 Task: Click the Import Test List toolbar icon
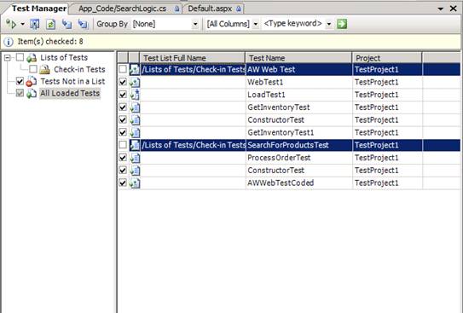[x=83, y=24]
